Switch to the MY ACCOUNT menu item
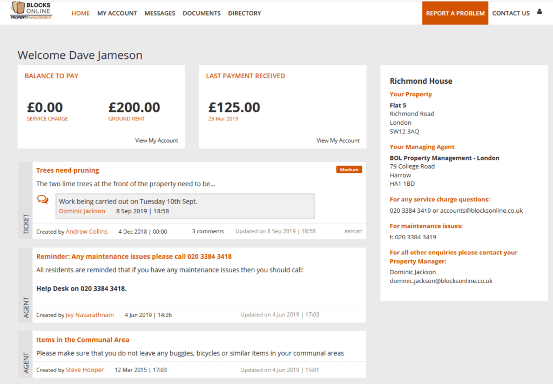The image size is (553, 384). tap(117, 13)
